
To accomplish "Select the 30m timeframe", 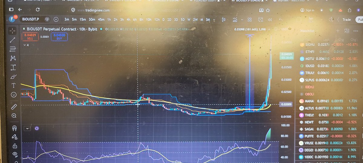I will click(92, 20).
